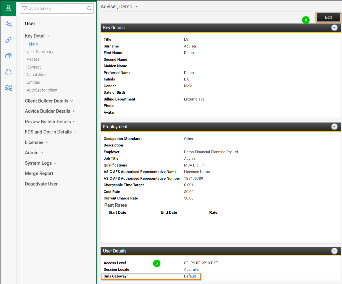Open User Summary page
Screen dimensions: 342x284
pos(40,51)
